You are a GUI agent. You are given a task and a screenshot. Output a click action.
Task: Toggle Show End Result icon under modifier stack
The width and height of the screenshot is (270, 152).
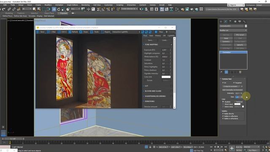click(226, 72)
